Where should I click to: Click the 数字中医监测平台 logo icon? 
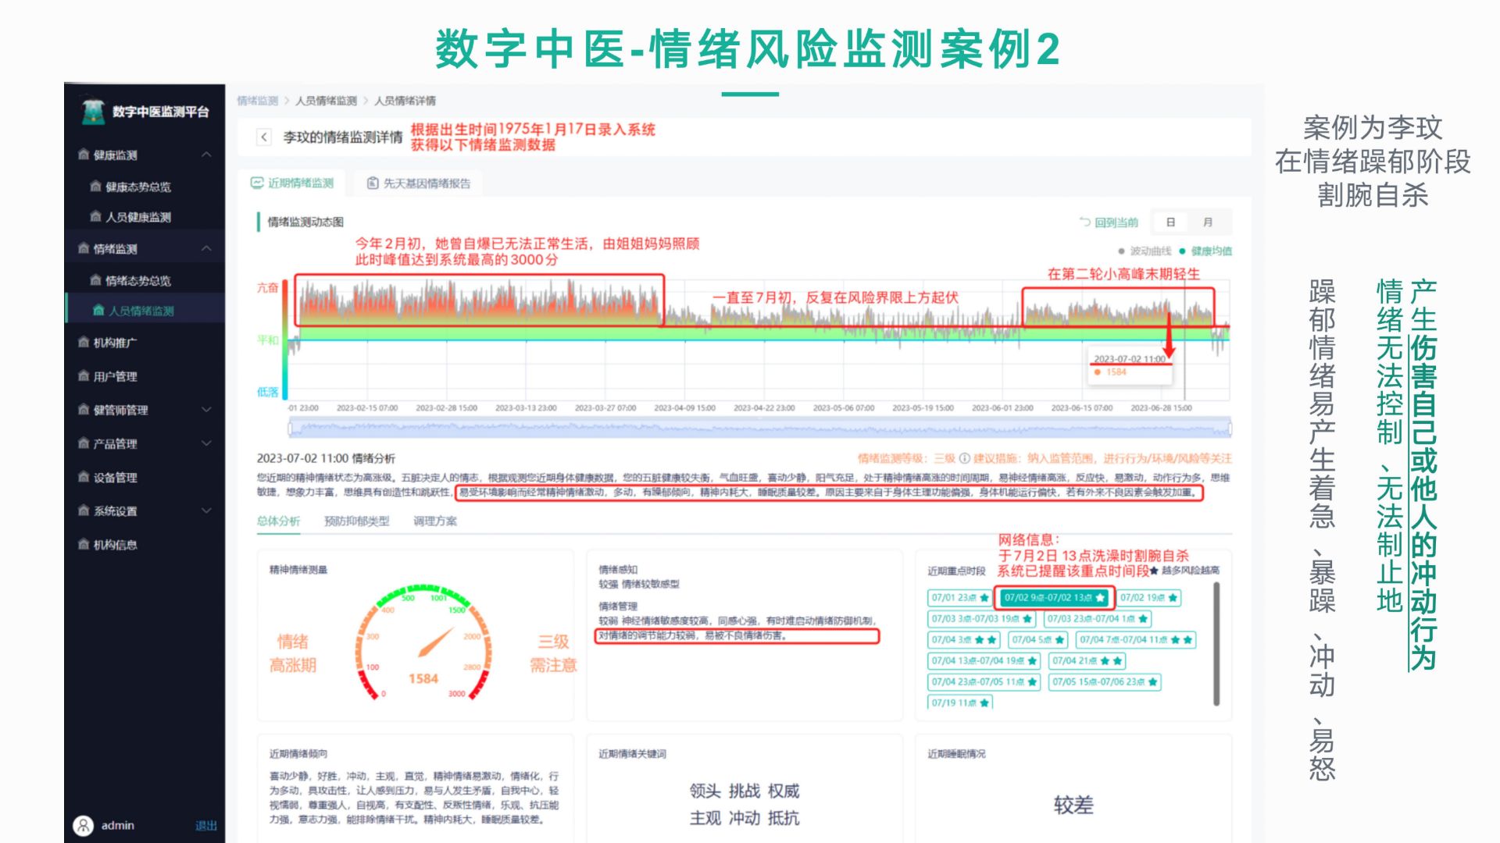click(93, 112)
